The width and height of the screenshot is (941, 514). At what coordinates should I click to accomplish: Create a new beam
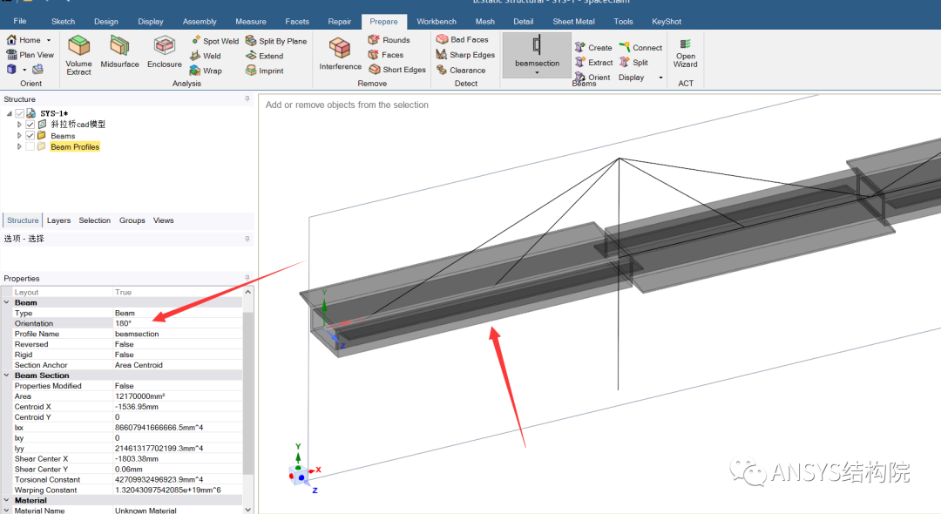[593, 47]
